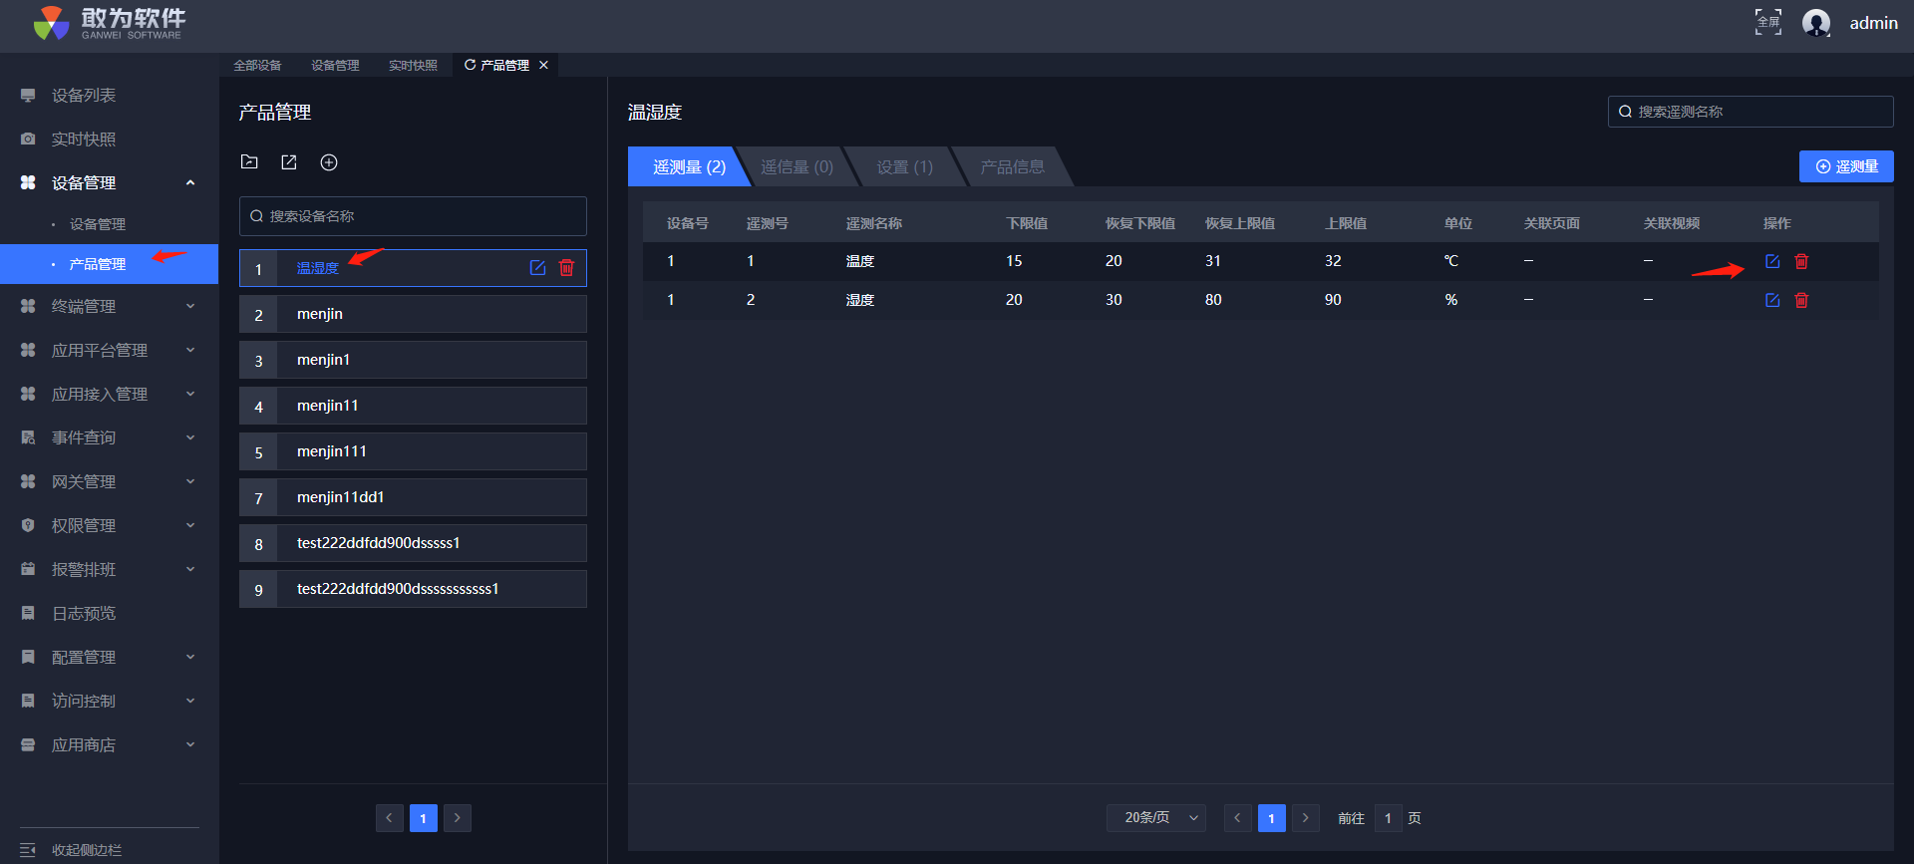Go to previous page in telemetry table
Viewport: 1914px width, 864px height.
coord(1238,818)
